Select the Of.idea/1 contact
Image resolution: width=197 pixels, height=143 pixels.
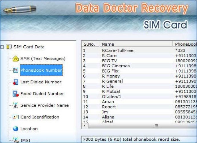(x=139, y=96)
